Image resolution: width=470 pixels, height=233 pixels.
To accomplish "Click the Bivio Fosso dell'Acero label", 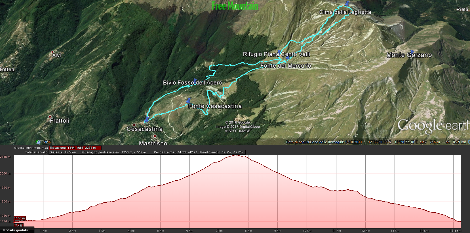I will click(x=192, y=83).
